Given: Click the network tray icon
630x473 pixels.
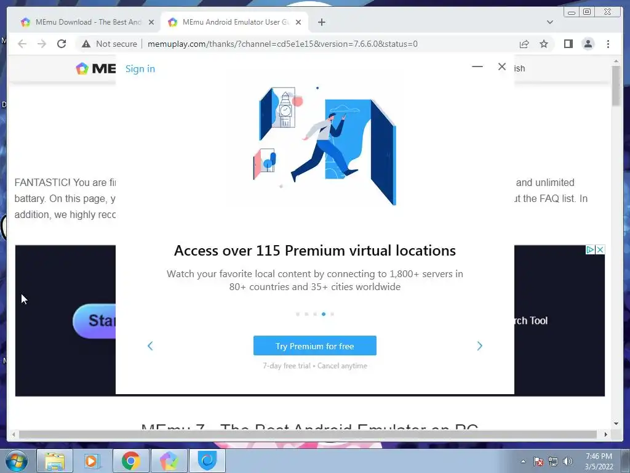Looking at the screenshot, I should coord(553,461).
